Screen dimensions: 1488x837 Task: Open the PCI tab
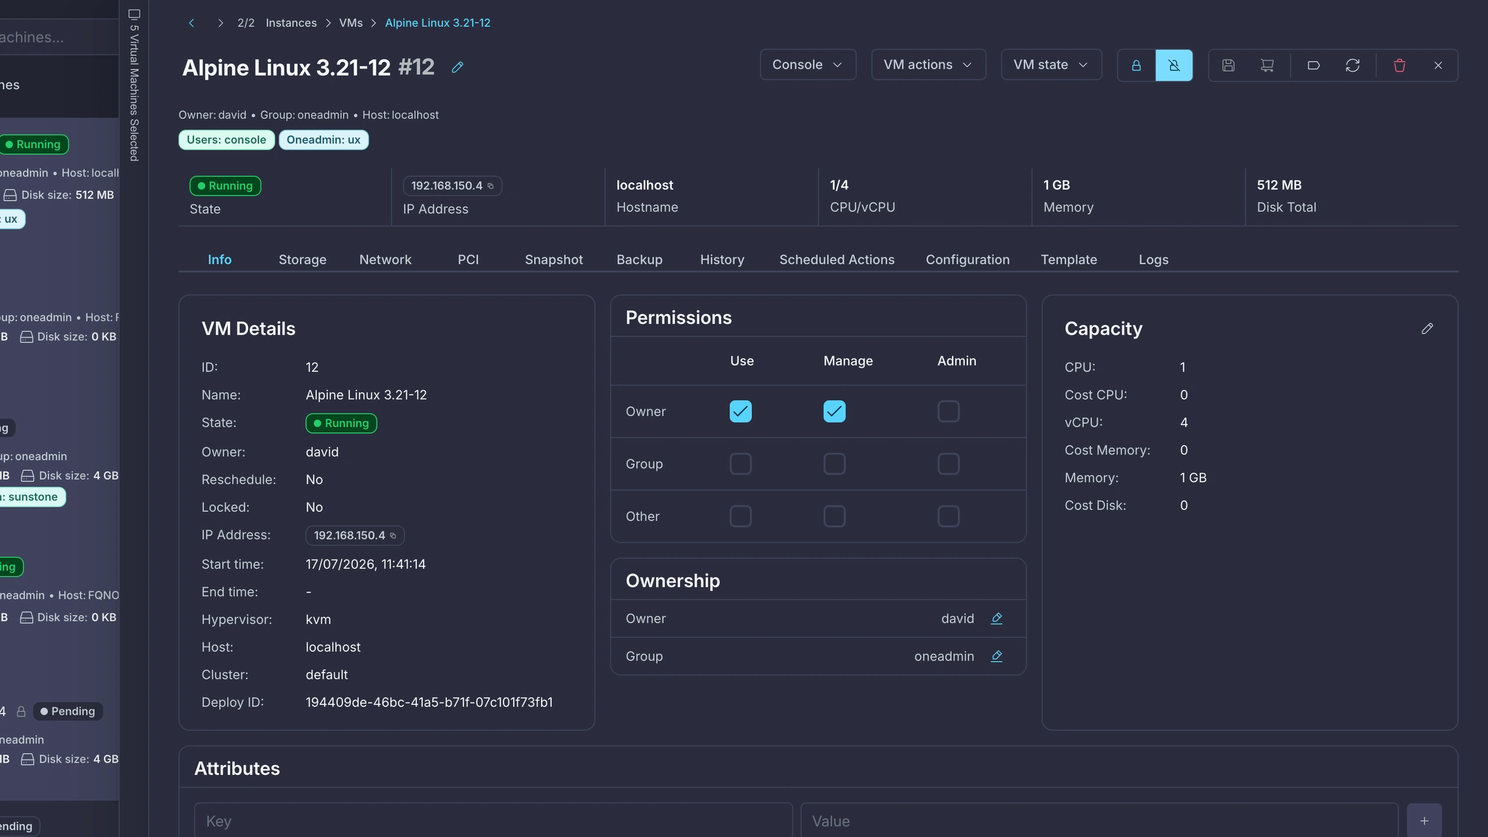click(468, 260)
